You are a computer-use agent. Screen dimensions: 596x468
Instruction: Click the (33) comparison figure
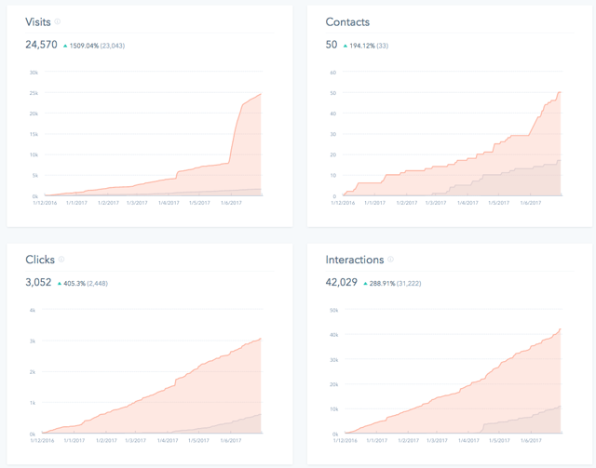(383, 46)
